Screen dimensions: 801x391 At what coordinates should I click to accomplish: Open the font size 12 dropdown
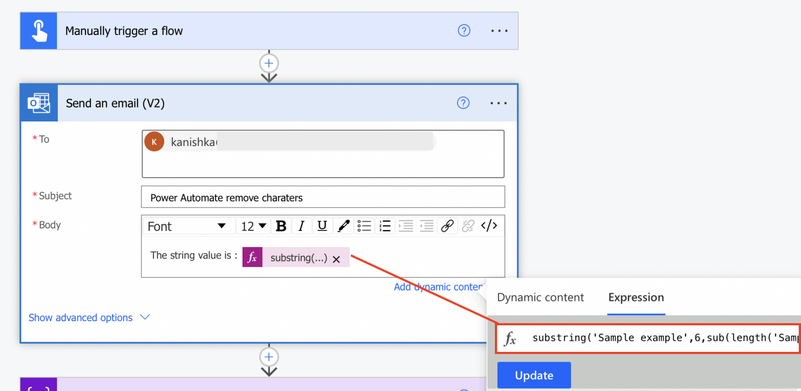252,225
